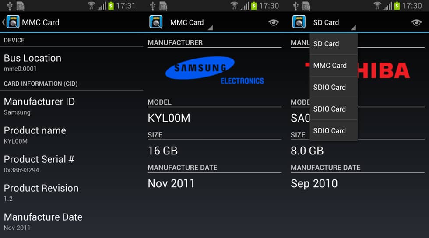The image size is (429, 238).
Task: Tap the USB status icon at top left
Action: tap(10, 6)
